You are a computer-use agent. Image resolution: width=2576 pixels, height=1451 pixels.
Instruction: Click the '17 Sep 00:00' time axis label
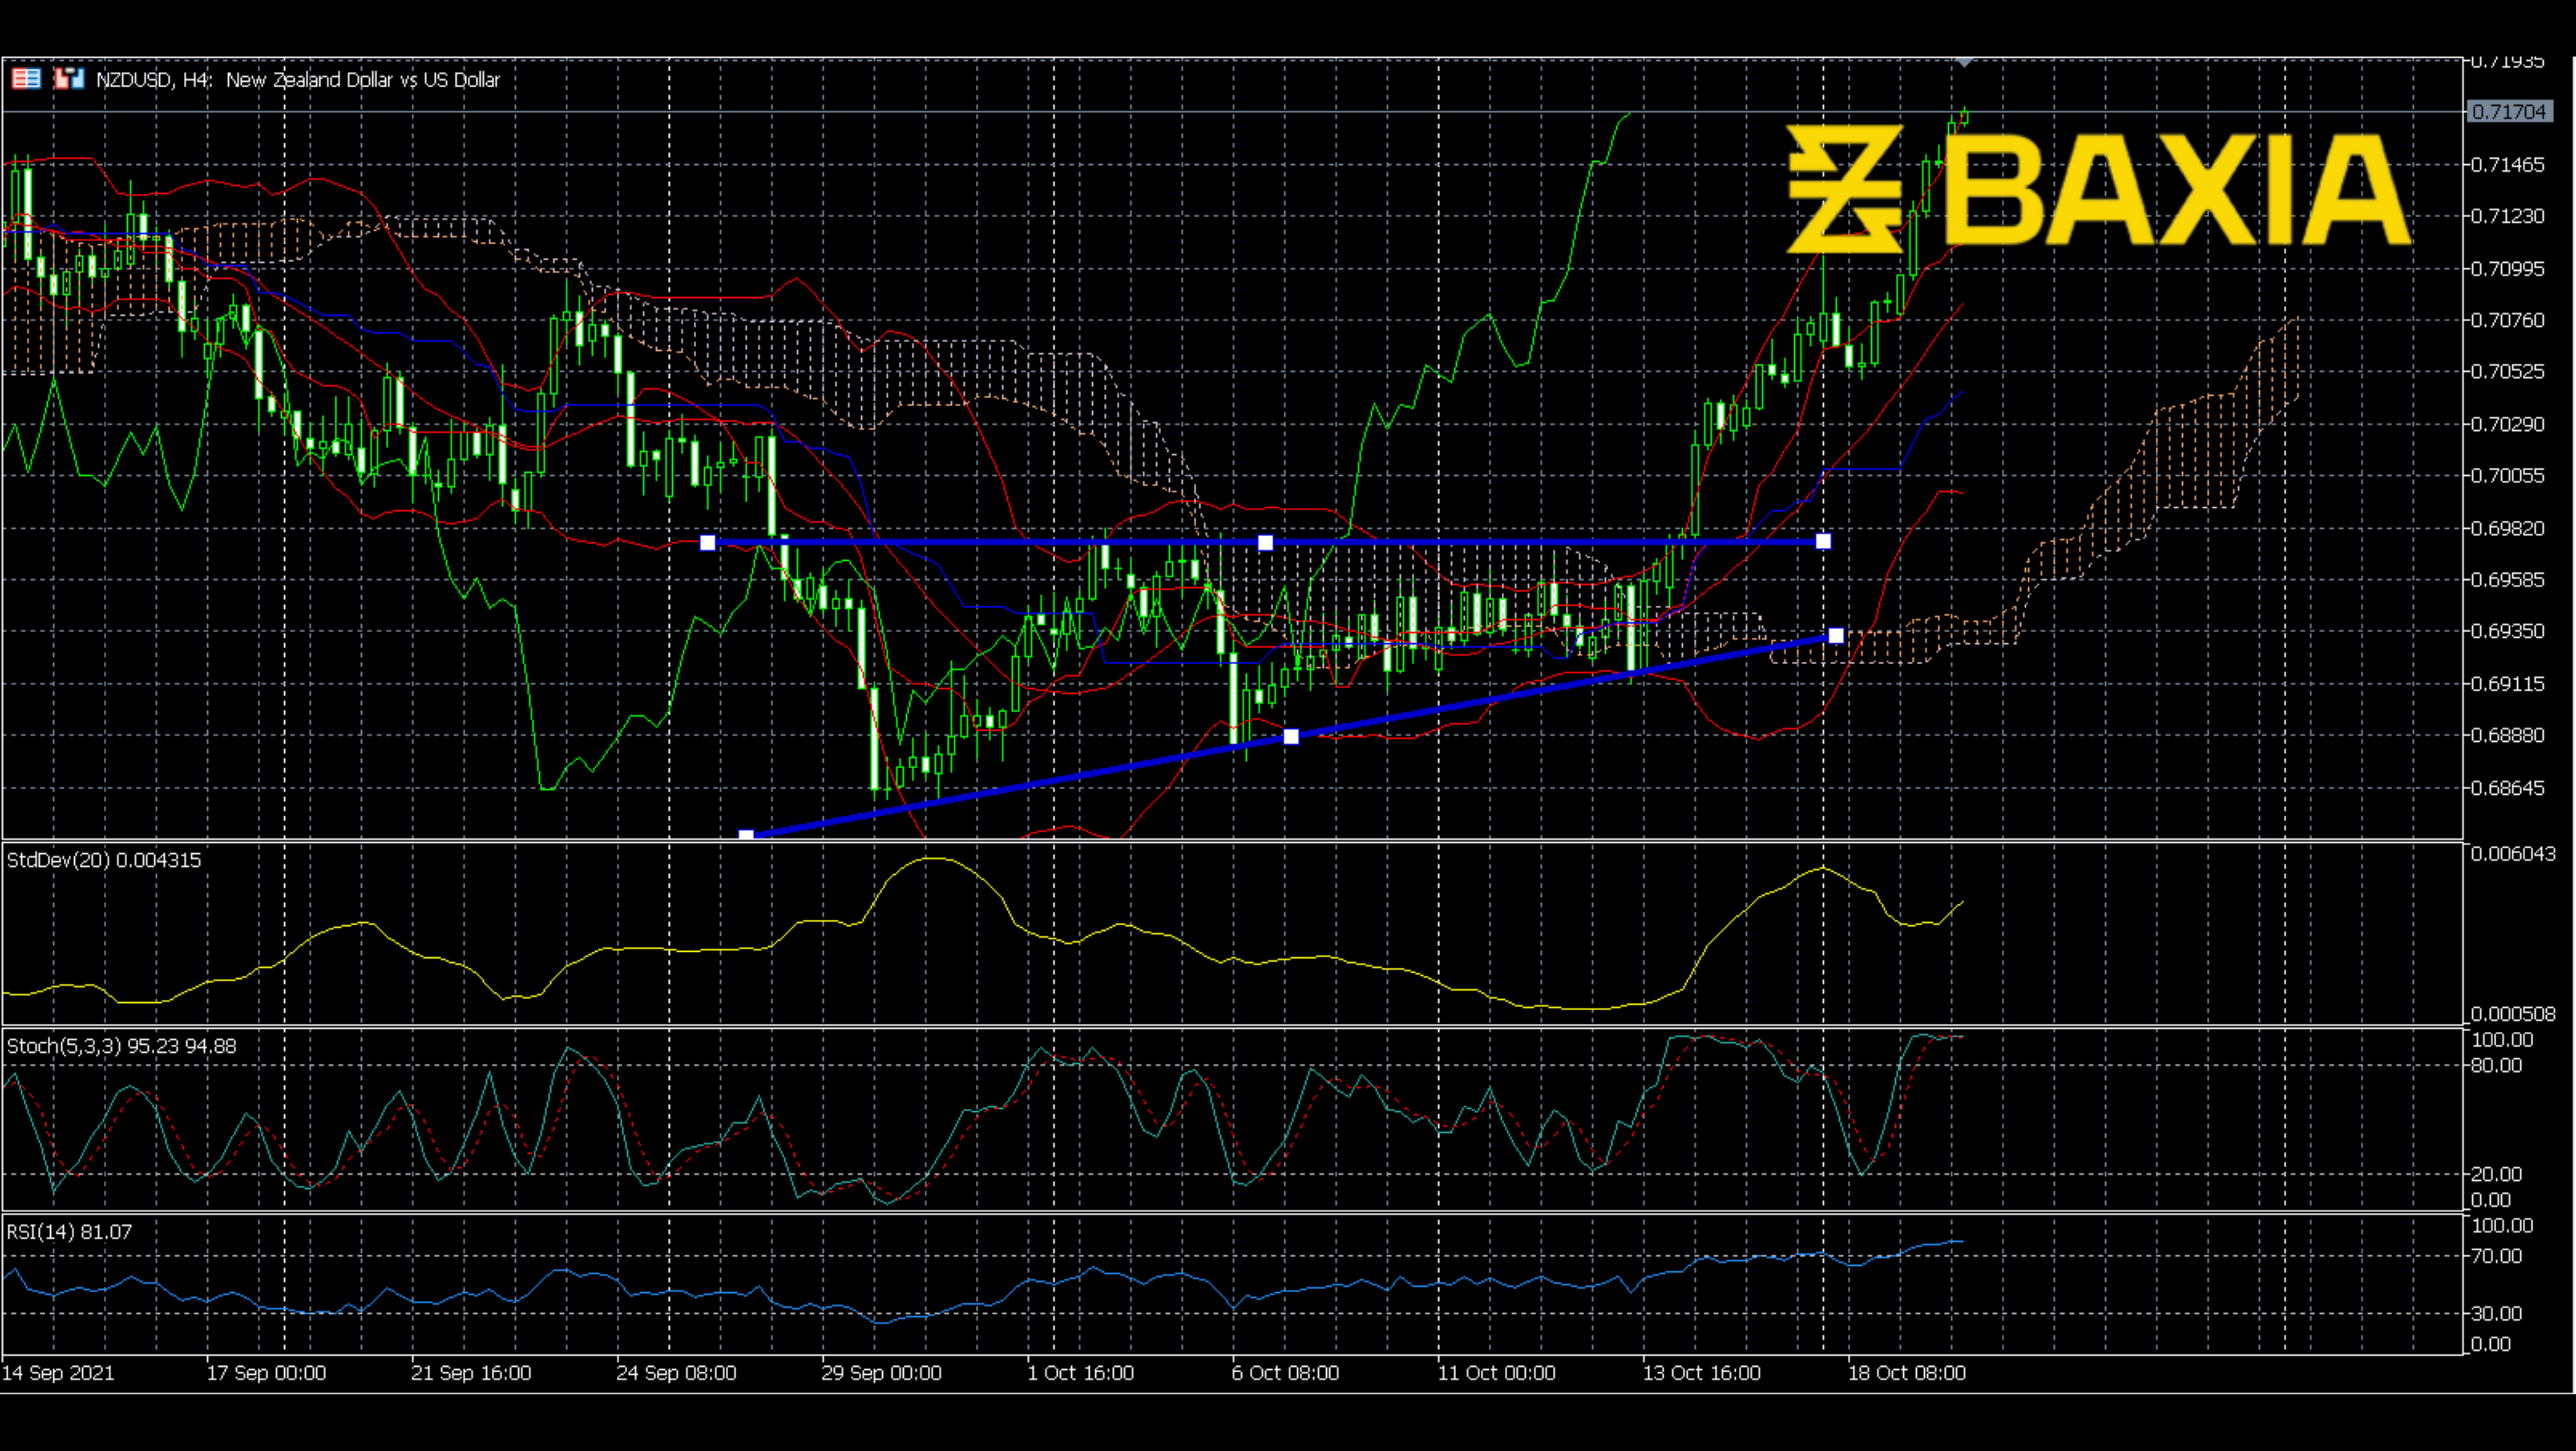[266, 1373]
